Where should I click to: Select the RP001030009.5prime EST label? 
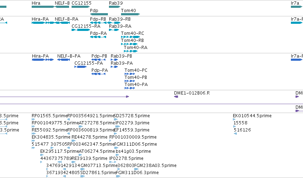tap(133, 137)
